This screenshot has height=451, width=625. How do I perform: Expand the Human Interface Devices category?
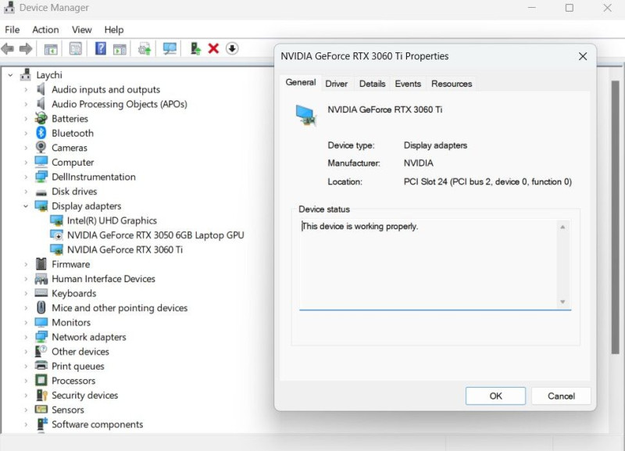(26, 279)
